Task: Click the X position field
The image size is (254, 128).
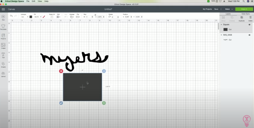Action: (127, 17)
